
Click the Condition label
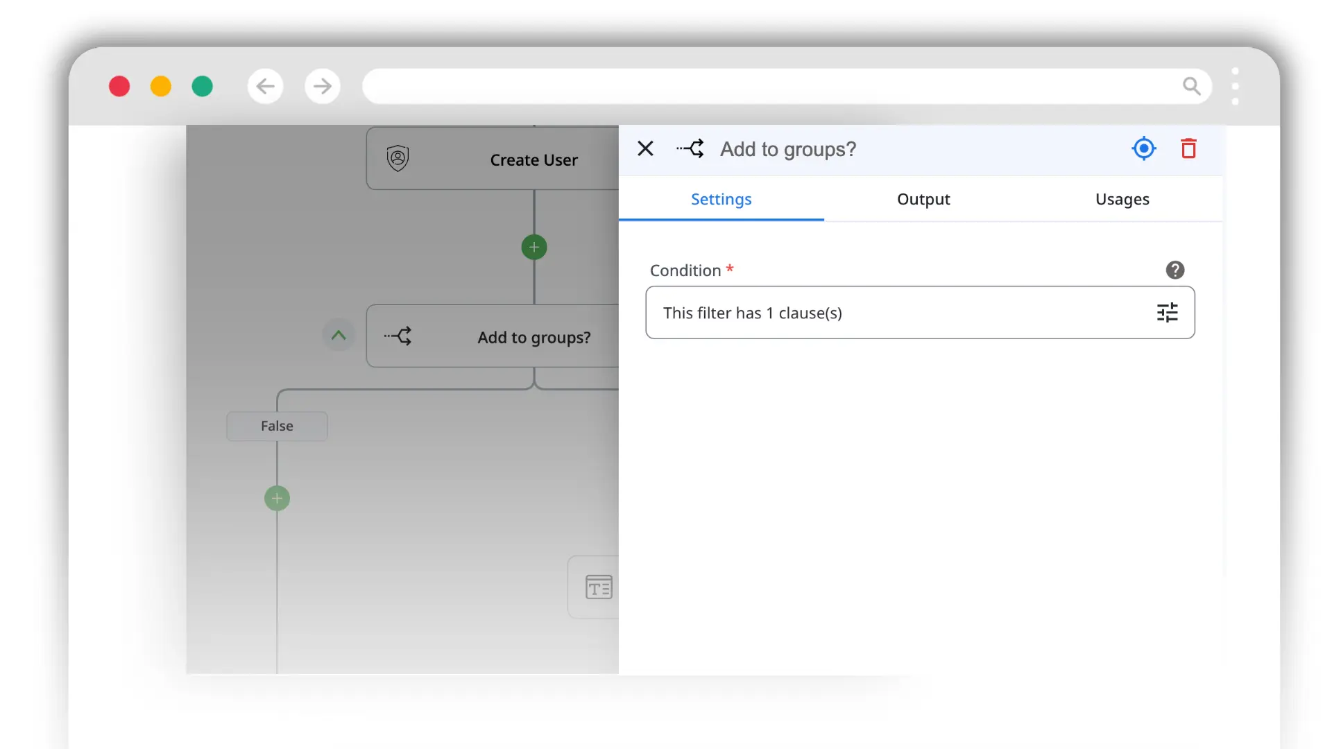[x=685, y=270]
